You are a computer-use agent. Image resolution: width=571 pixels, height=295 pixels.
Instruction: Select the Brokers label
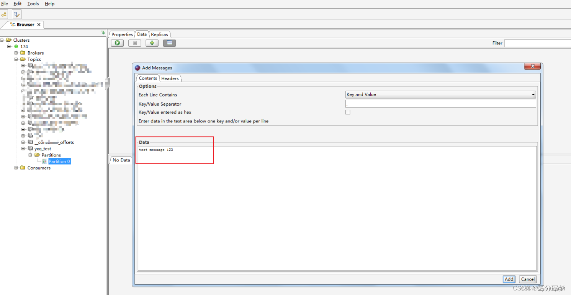[36, 53]
